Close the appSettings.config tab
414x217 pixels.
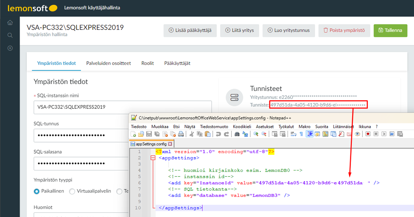[x=170, y=144]
